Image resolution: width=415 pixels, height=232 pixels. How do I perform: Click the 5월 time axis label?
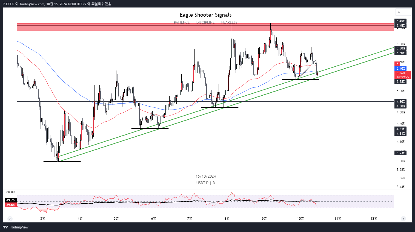pos(116,218)
